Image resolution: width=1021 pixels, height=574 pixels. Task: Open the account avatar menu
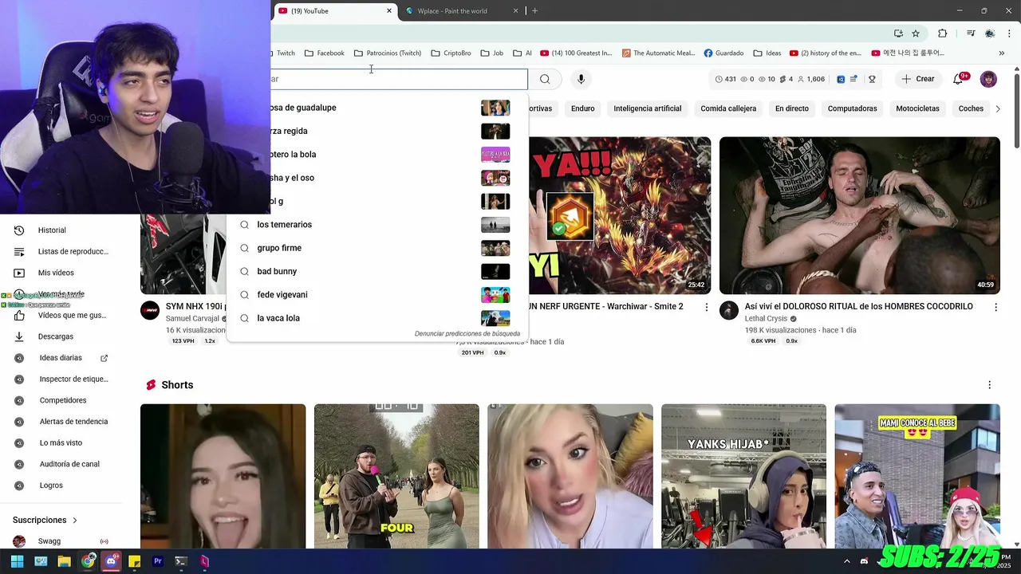[x=988, y=79]
